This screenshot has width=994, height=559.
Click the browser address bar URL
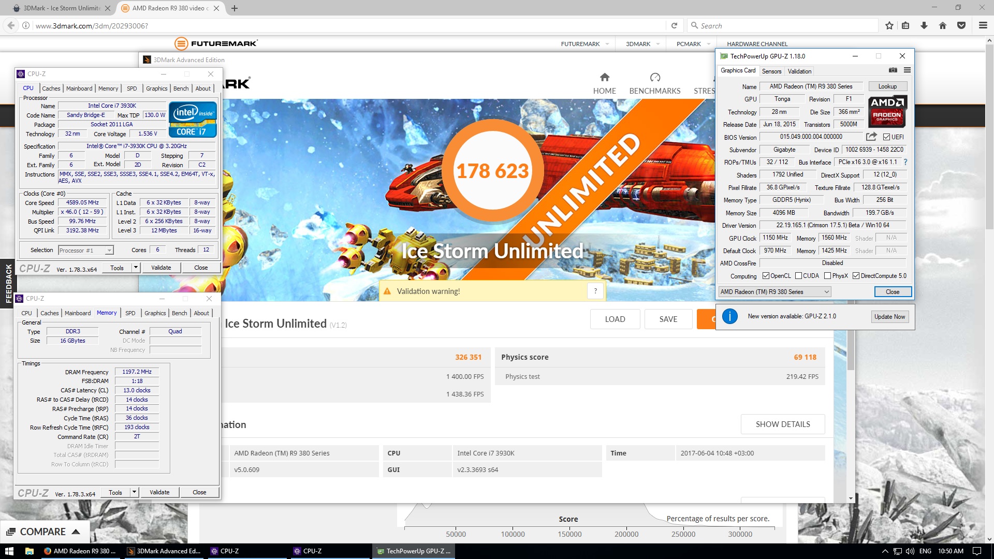click(92, 25)
